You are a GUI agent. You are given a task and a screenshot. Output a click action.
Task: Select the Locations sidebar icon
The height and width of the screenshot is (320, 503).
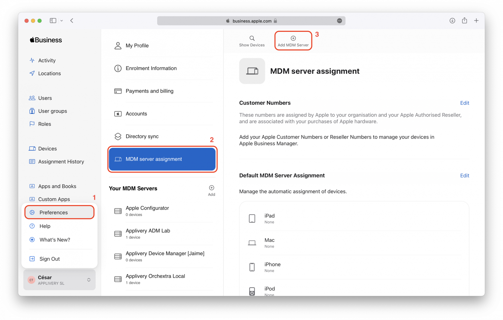[x=32, y=73]
